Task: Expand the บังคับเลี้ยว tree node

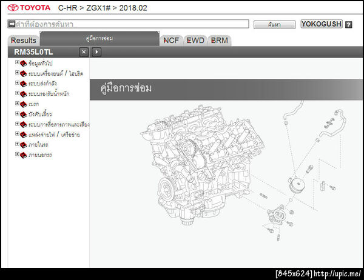Action: point(17,113)
